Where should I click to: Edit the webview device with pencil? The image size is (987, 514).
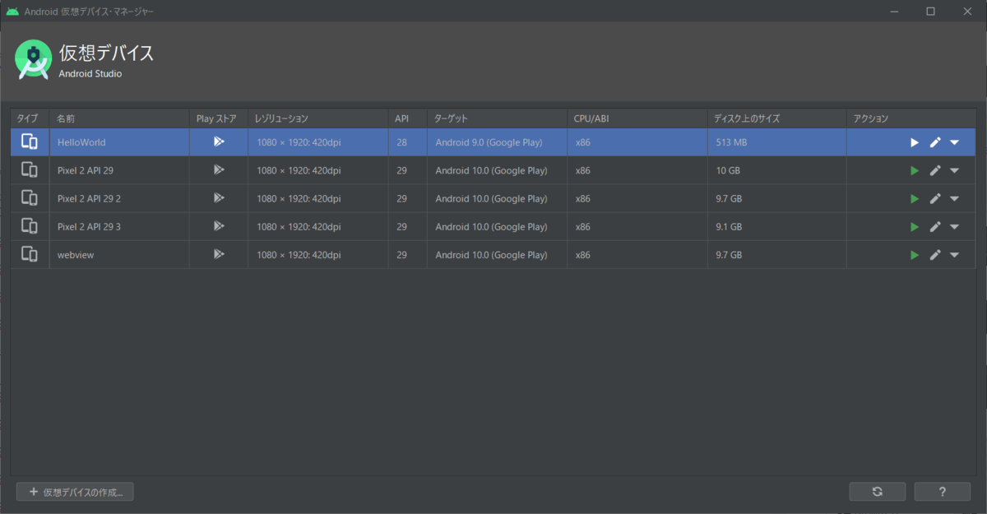[x=935, y=255]
